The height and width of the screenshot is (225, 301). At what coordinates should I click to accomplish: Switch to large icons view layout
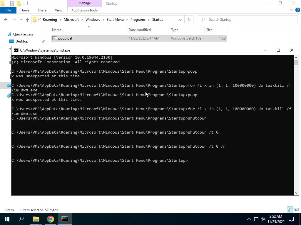click(x=297, y=210)
